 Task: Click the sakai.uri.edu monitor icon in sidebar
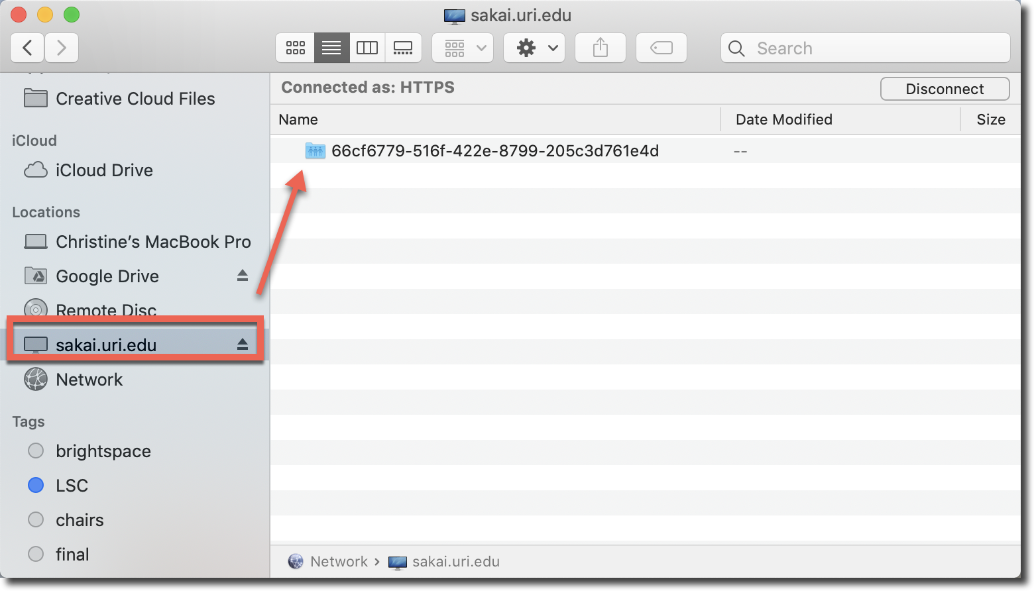(36, 345)
